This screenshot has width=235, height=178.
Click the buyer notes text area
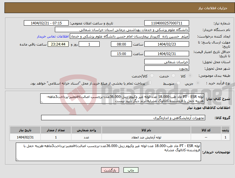tap(108, 152)
